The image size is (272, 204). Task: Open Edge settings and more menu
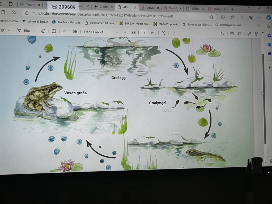coord(260,18)
